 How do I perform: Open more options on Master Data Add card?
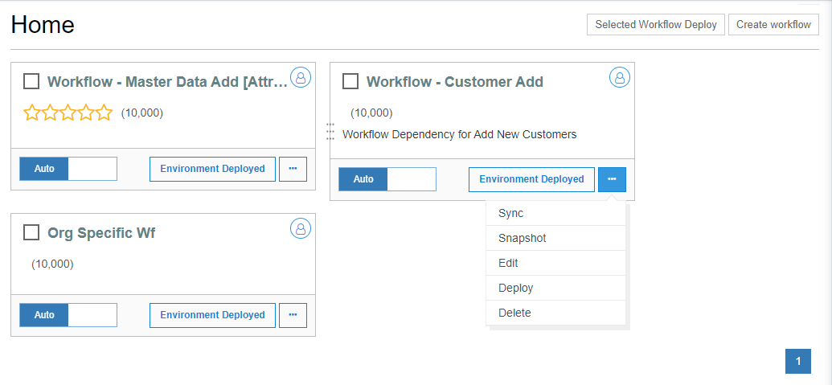coord(293,169)
